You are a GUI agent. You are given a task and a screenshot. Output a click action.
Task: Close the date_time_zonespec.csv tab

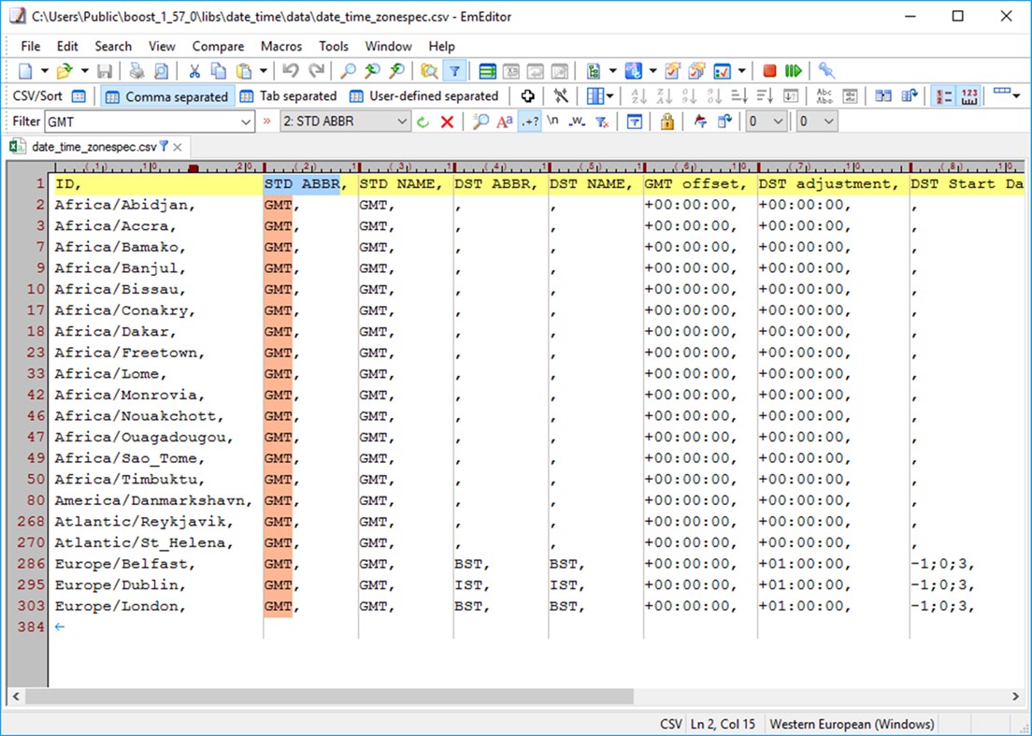(x=178, y=148)
